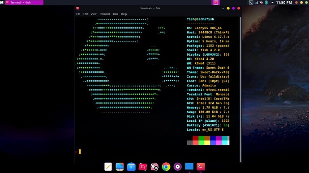Open the Tabs menu
Viewport: 309px width, 173px height.
[x=115, y=14]
